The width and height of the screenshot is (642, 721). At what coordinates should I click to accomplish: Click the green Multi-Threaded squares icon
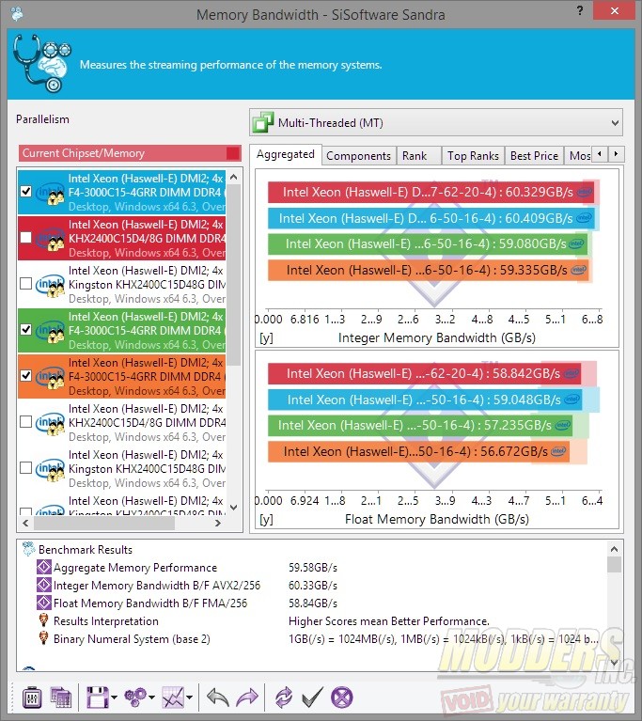(263, 122)
